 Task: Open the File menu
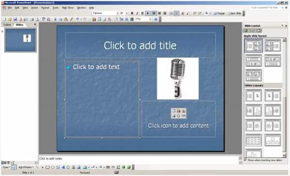10,8
